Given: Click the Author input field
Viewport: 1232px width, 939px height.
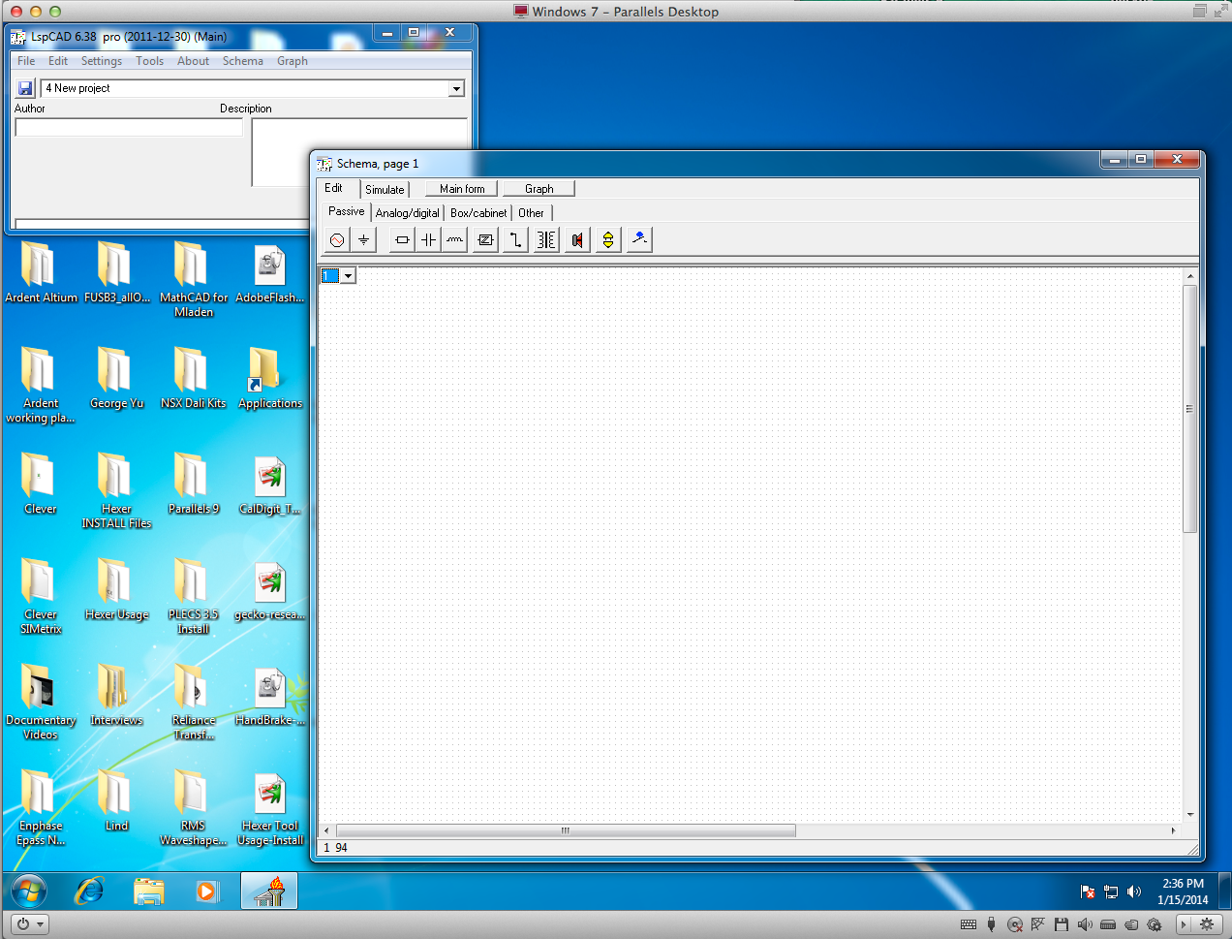Looking at the screenshot, I should pos(129,127).
